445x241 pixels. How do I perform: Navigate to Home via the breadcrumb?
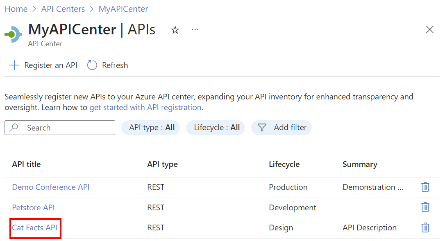pos(16,9)
